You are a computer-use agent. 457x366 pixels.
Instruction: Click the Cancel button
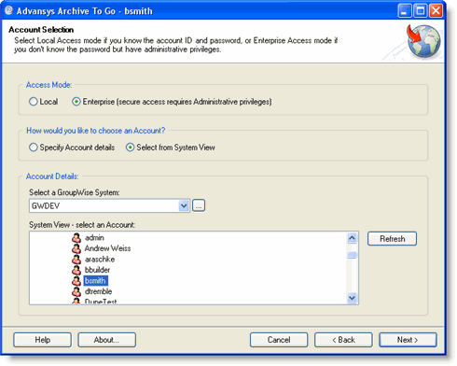point(279,340)
